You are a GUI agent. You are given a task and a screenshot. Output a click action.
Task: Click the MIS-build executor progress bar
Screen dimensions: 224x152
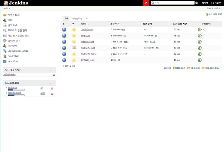coord(16,90)
